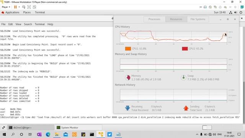The width and height of the screenshot is (245, 138).
Task: Click the Sending red arrow color picker
Action: point(186,108)
